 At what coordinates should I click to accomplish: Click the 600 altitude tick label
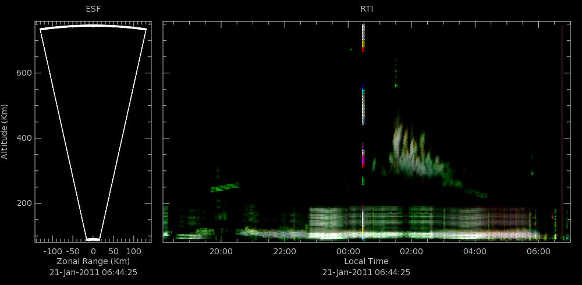pos(23,73)
